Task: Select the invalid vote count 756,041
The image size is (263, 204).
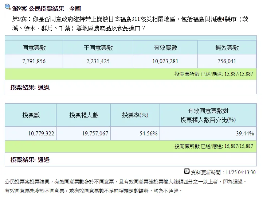Action: click(227, 61)
